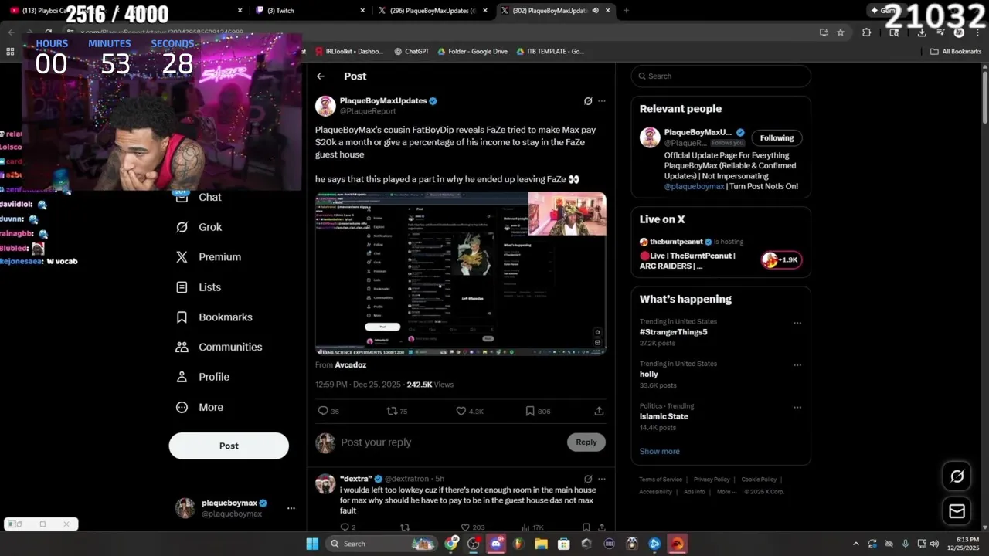Like the post with 4.3K likes
The image size is (989, 556).
coord(469,411)
